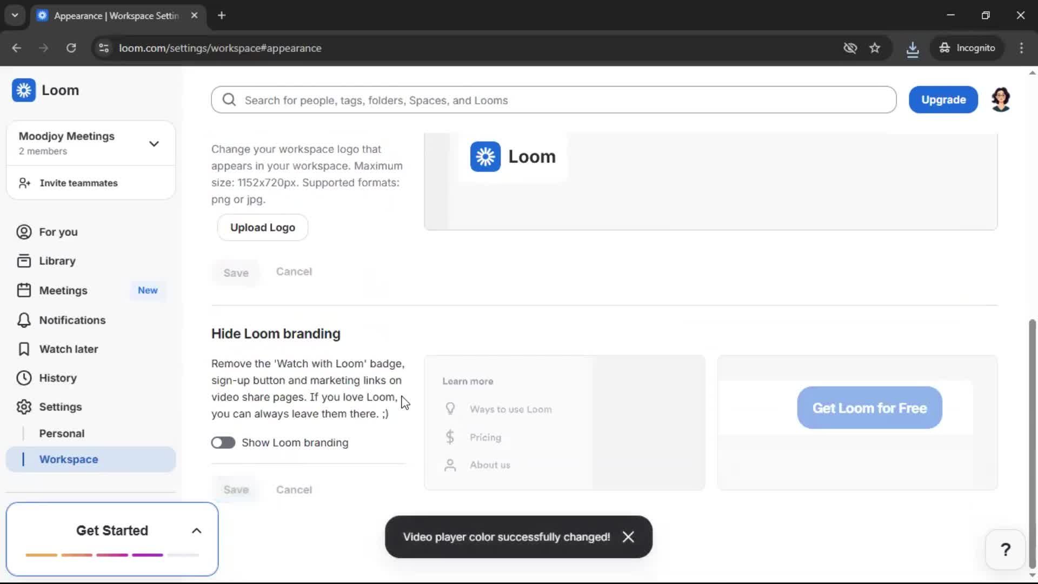Open the browser tab search dropdown
Viewport: 1038px width, 584px height.
15,15
